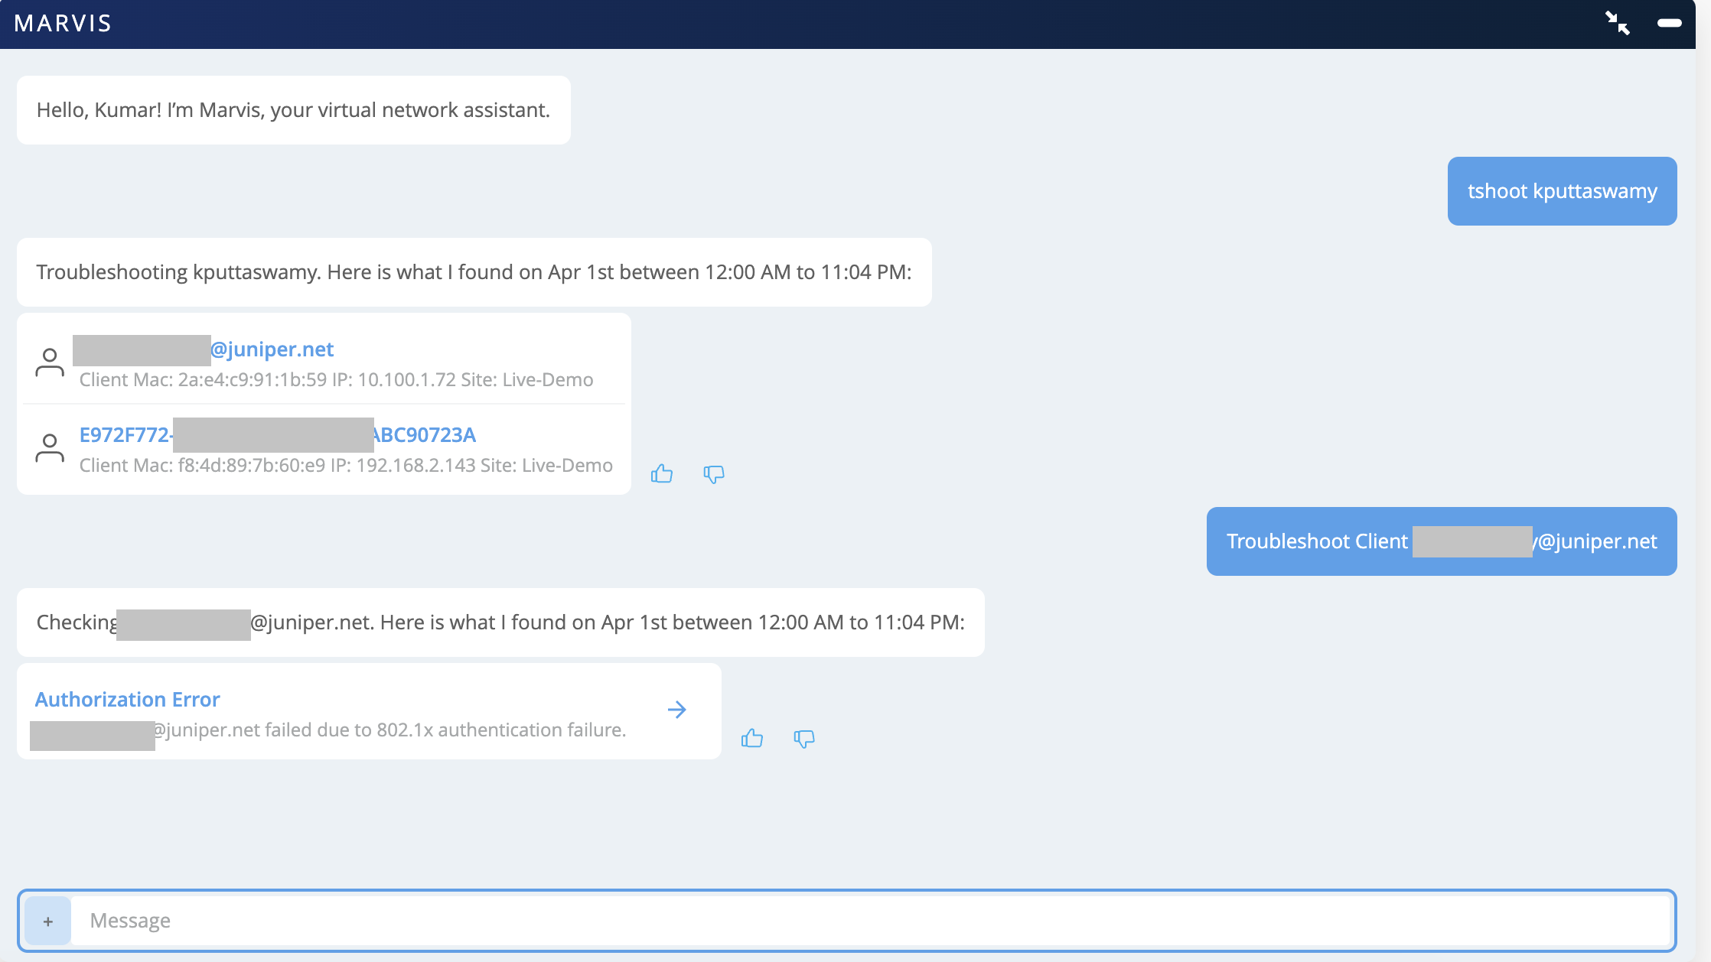Open the Authorization Error details link
Viewport: 1711px width, 962px height.
[x=128, y=700]
